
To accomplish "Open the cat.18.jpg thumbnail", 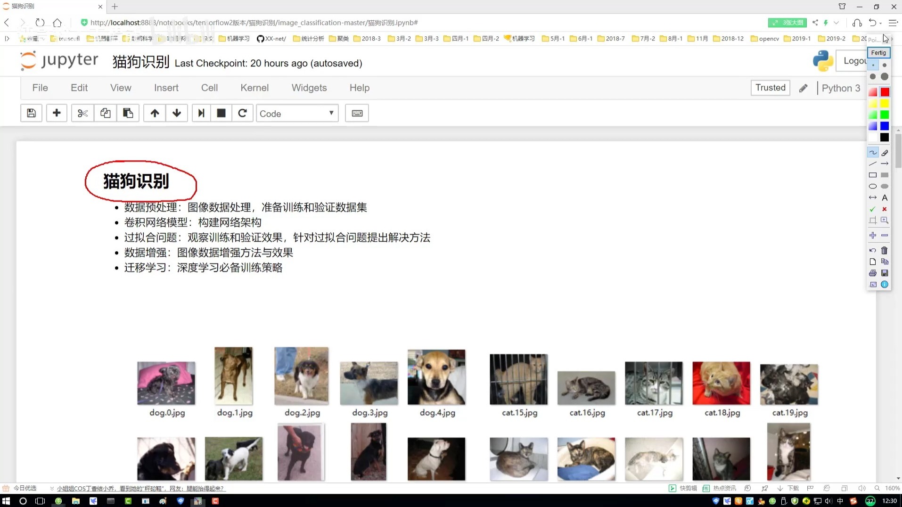I will point(721,383).
